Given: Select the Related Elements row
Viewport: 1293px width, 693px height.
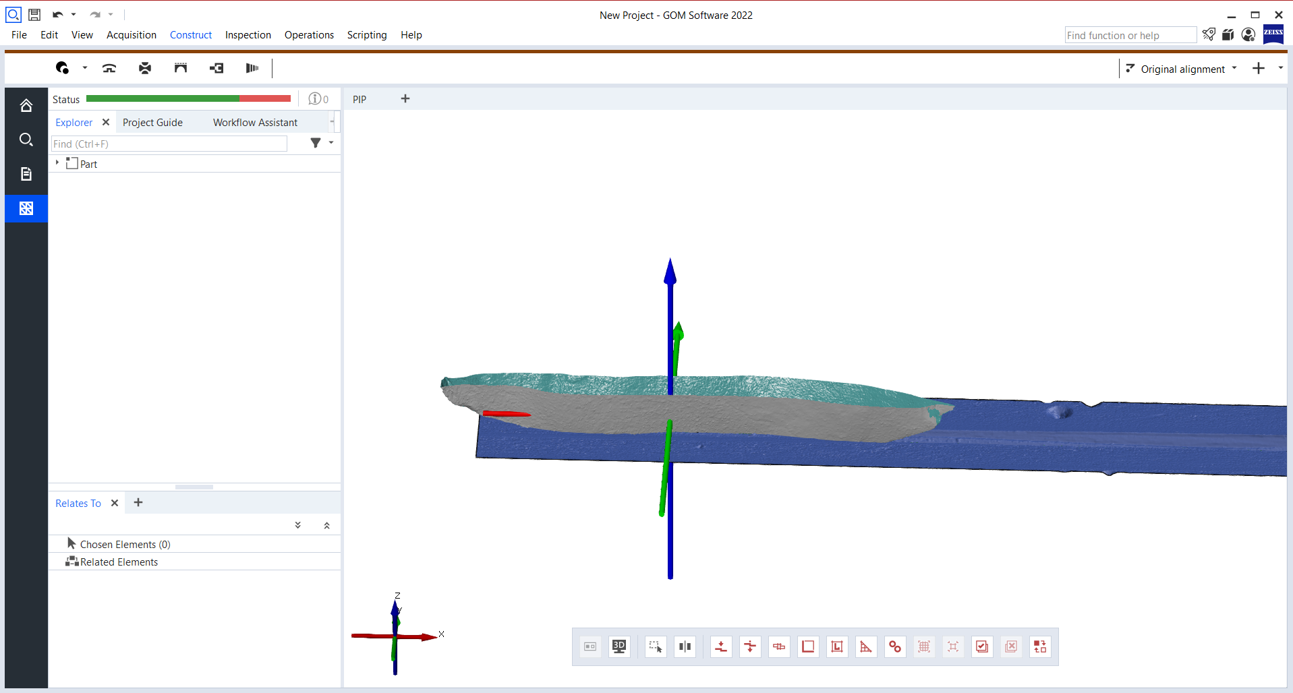Looking at the screenshot, I should (194, 562).
